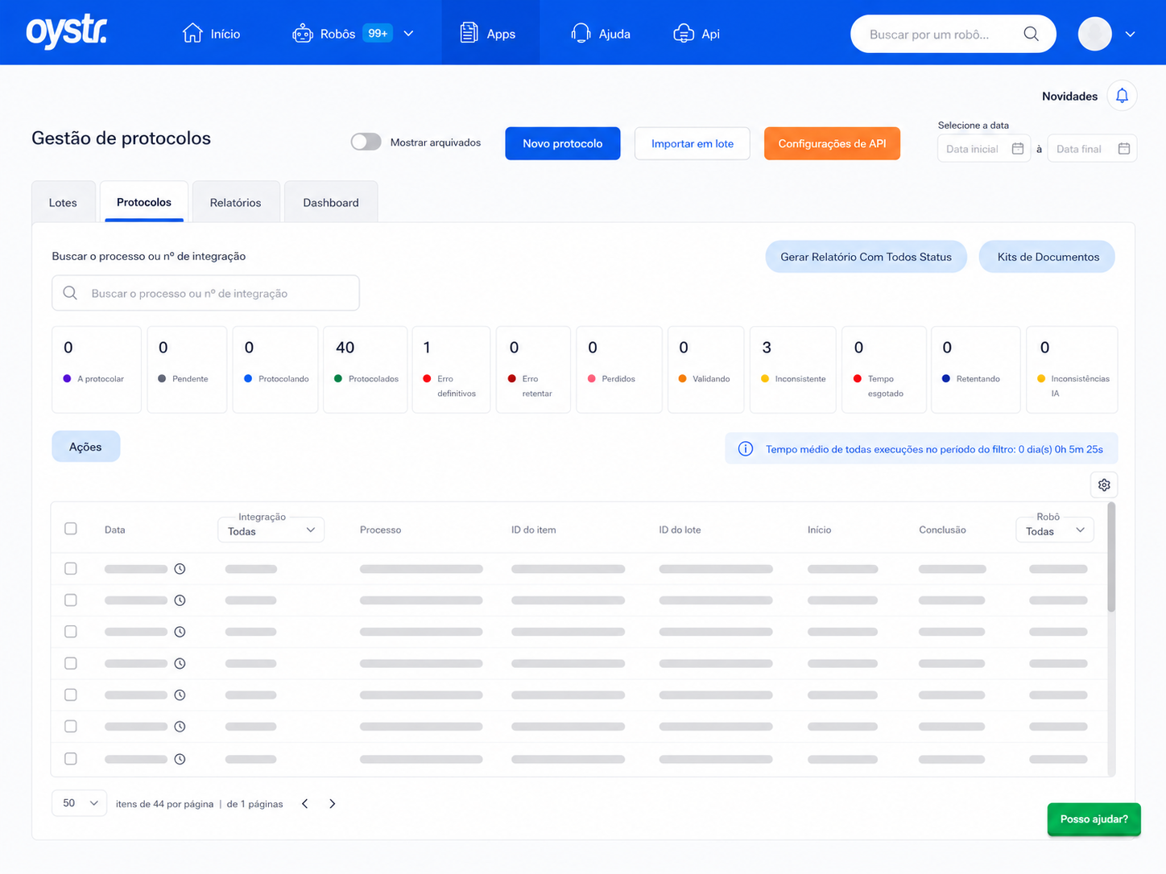1166x874 pixels.
Task: Expand the Integração Todas dropdown
Action: [x=271, y=530]
